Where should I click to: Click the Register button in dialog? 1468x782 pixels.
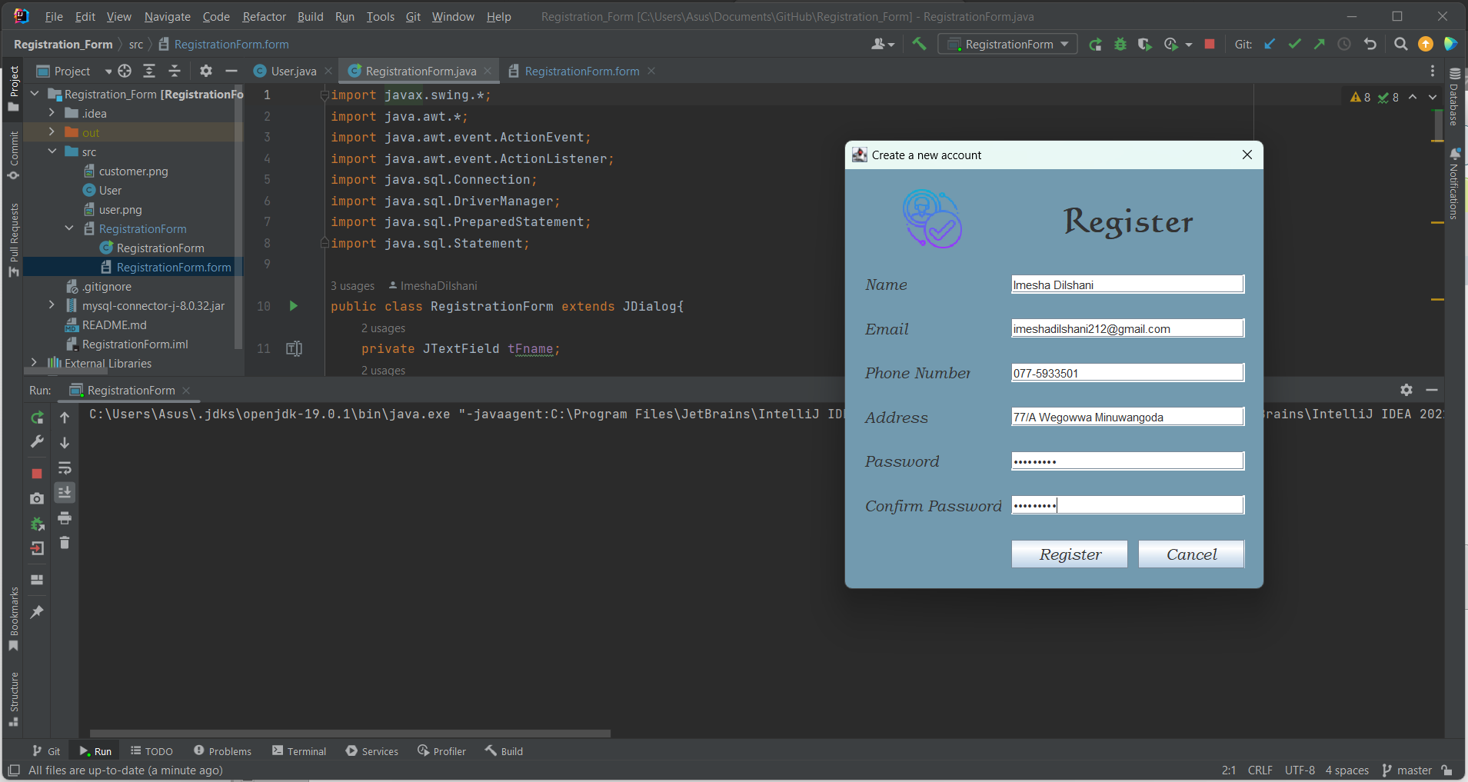coord(1070,554)
